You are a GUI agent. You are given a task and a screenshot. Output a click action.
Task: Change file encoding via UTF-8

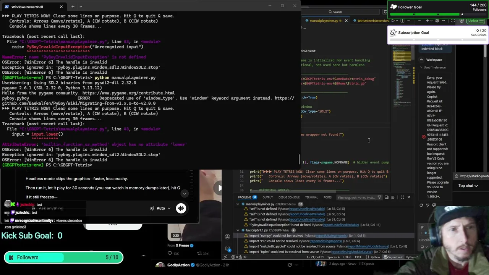pos(347,257)
